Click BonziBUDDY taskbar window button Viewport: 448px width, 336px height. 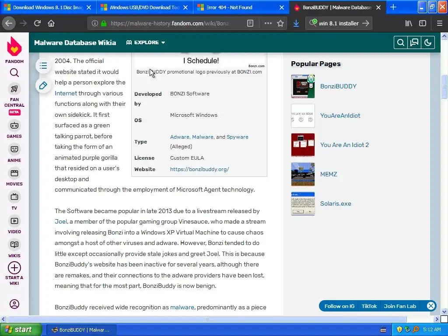pos(81,330)
